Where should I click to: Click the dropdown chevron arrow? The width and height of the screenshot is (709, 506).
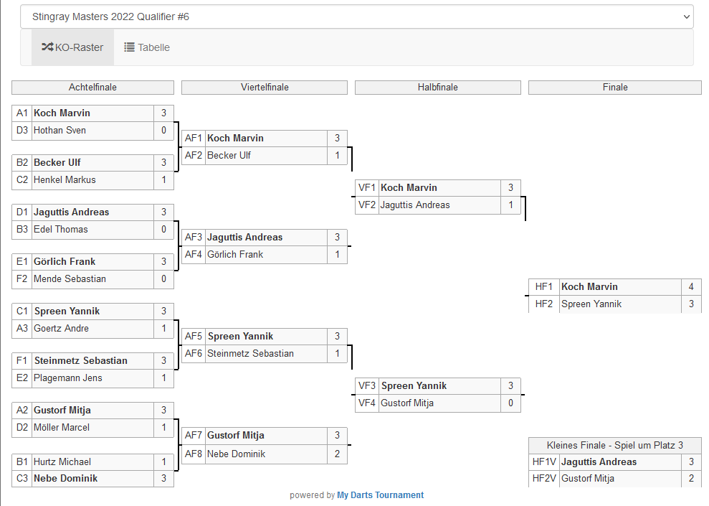pyautogui.click(x=686, y=17)
